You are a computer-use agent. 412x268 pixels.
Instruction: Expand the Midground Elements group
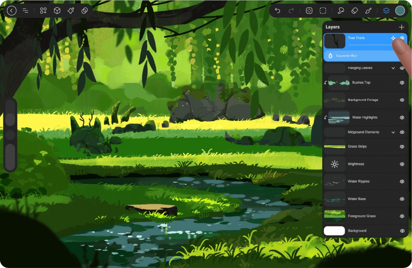pyautogui.click(x=393, y=132)
